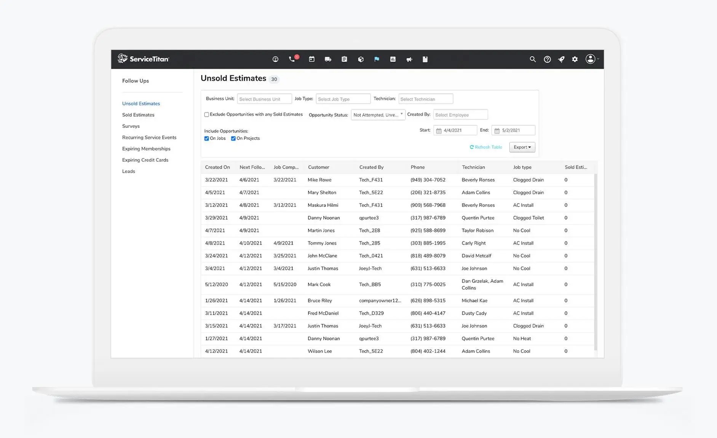Click the table vertical scrollbar
717x438 pixels.
click(596, 262)
